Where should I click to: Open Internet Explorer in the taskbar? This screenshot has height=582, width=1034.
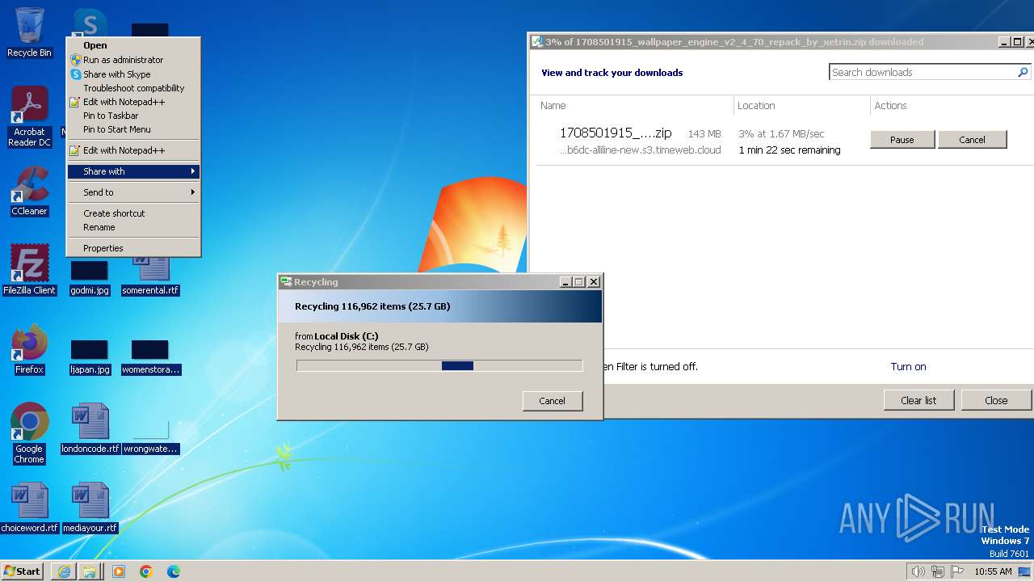[64, 571]
